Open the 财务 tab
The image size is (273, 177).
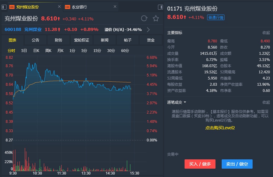58,40
